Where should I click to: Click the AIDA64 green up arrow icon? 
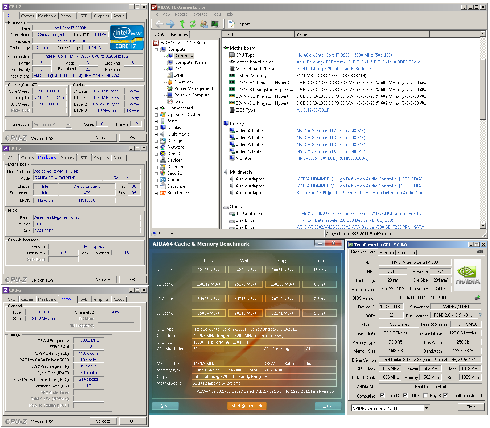tap(182, 24)
